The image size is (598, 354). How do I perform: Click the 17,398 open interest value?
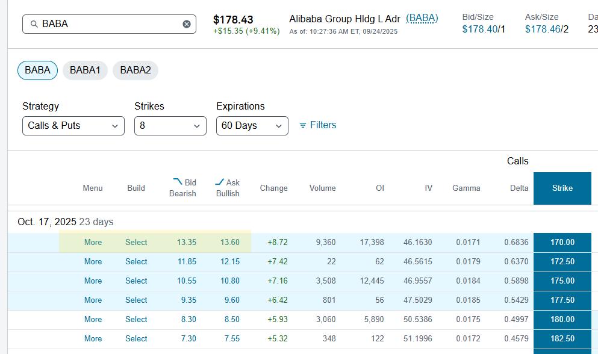click(x=372, y=242)
